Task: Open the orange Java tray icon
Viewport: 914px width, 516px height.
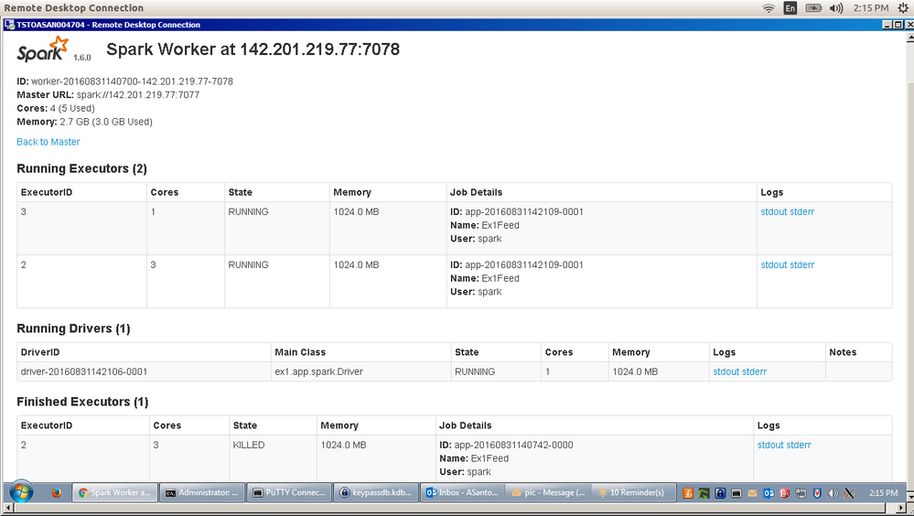Action: 688,493
